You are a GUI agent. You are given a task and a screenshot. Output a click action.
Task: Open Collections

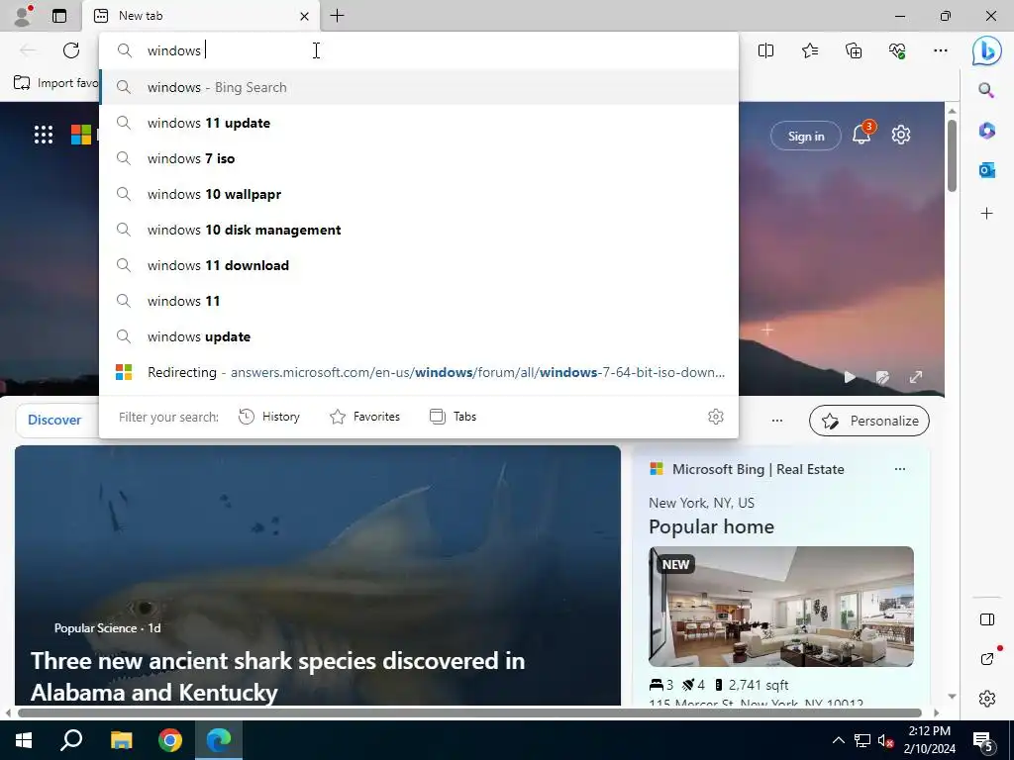tap(854, 50)
